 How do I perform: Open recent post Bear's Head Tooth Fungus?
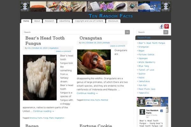pos(152,43)
